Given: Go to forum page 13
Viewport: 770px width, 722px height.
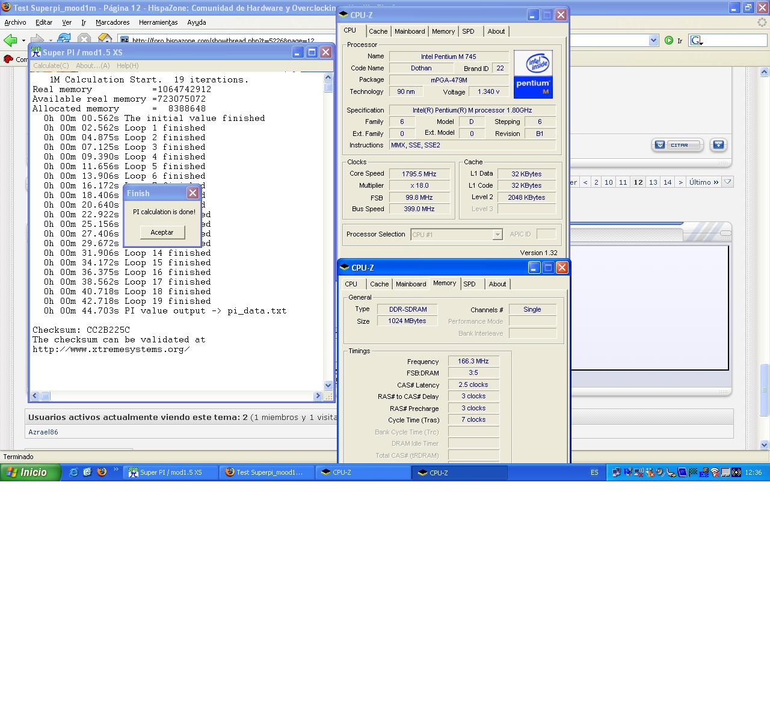Looking at the screenshot, I should (x=653, y=182).
